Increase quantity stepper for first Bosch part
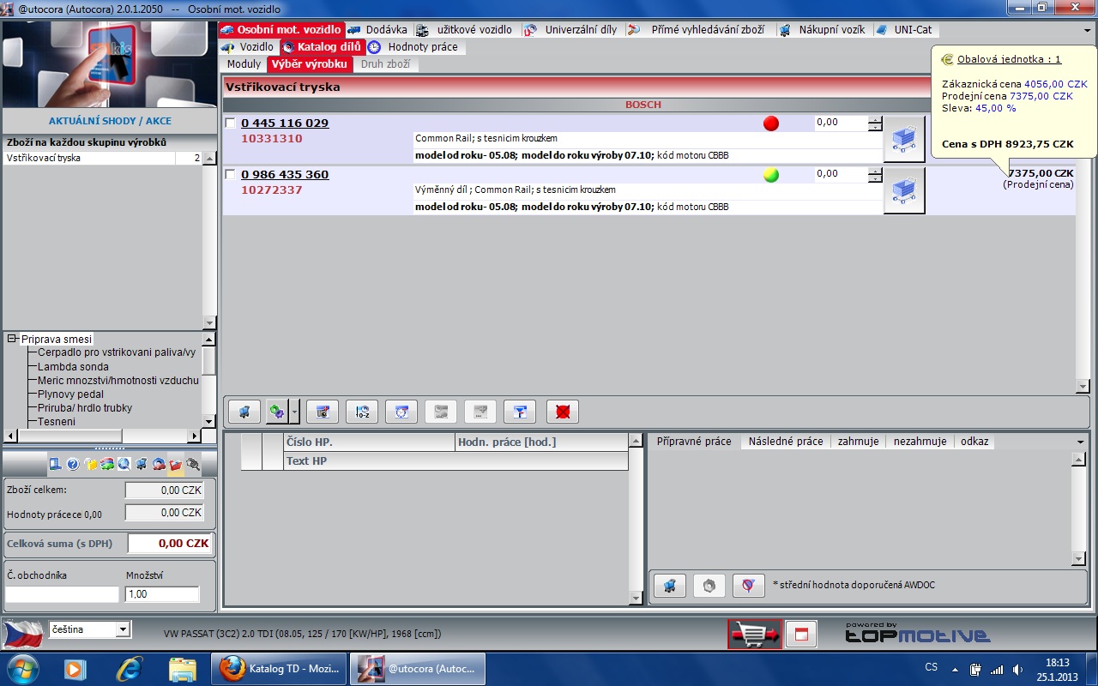The width and height of the screenshot is (1098, 686). 874,120
